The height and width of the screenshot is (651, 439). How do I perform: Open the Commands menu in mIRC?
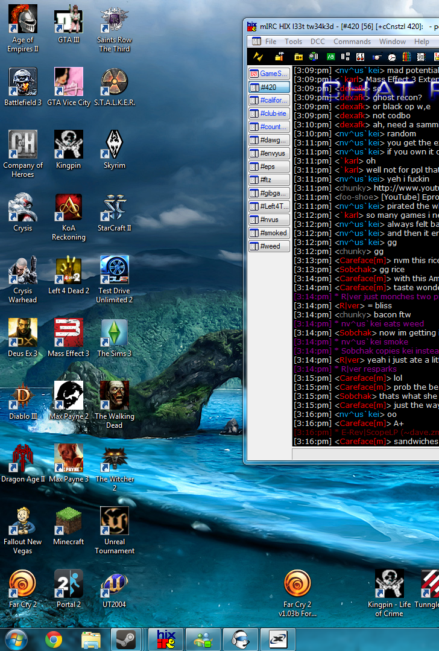(352, 42)
